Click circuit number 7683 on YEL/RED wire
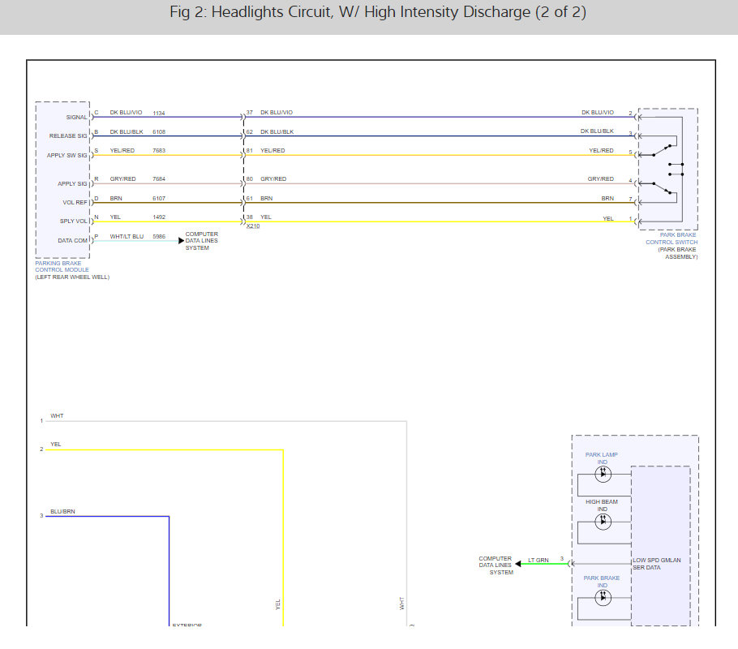Screen dimensions: 738x649 pos(159,151)
